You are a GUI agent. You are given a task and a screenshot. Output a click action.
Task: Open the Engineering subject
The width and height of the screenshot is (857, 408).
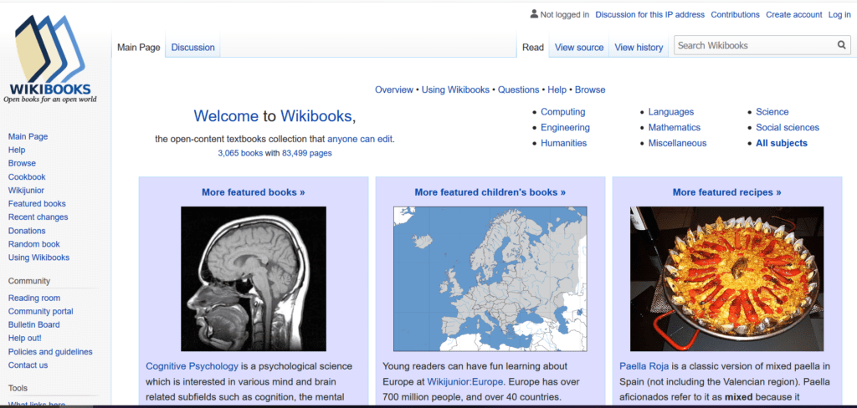point(565,127)
